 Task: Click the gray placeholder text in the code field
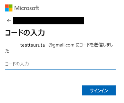[17, 64]
